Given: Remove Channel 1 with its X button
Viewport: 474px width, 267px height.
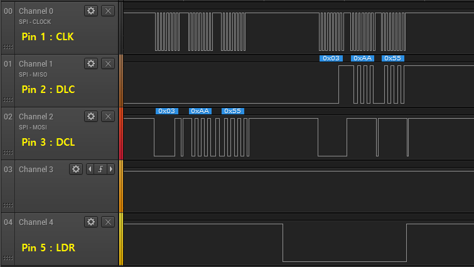Looking at the screenshot, I should tap(108, 63).
